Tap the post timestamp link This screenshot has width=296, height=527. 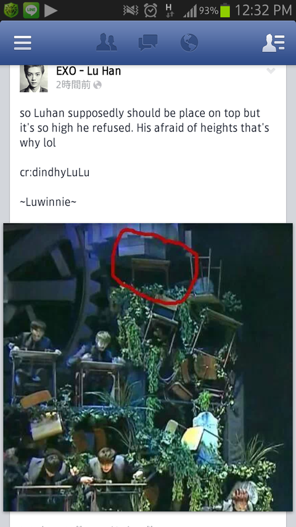tap(73, 85)
